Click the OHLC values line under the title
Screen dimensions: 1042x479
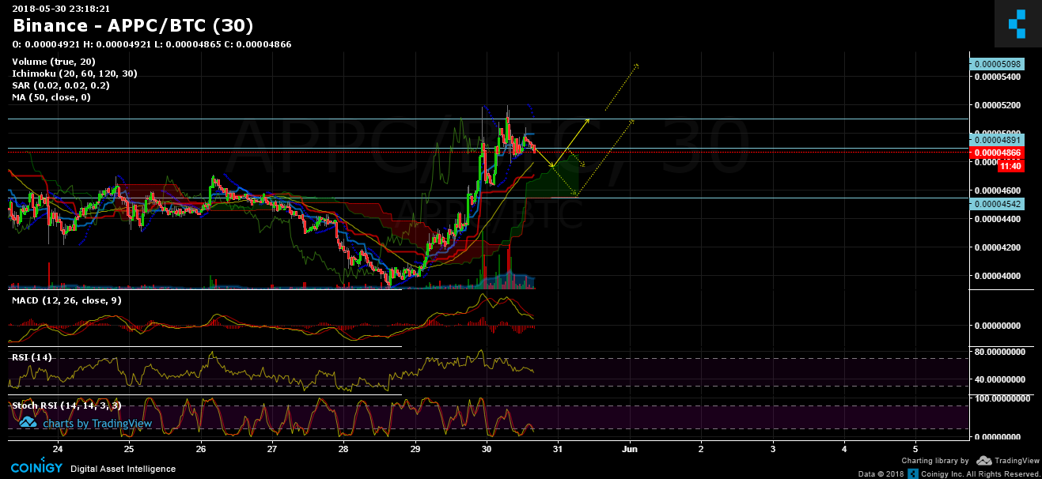click(152, 44)
